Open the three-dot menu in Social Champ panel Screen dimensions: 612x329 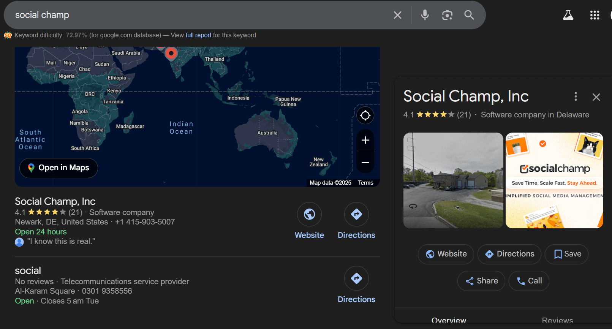[x=576, y=96]
